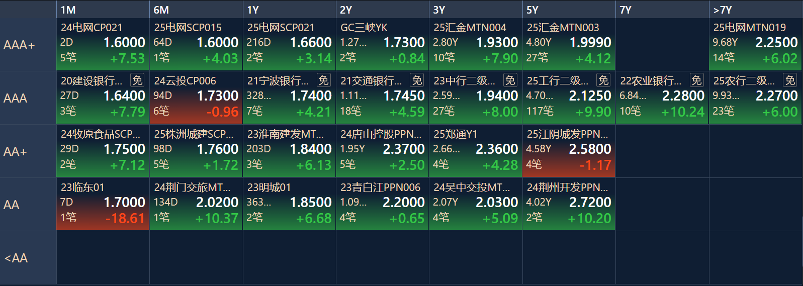Select the 5Y maturity column header
Screen dimensions: 803x286
pyautogui.click(x=569, y=10)
